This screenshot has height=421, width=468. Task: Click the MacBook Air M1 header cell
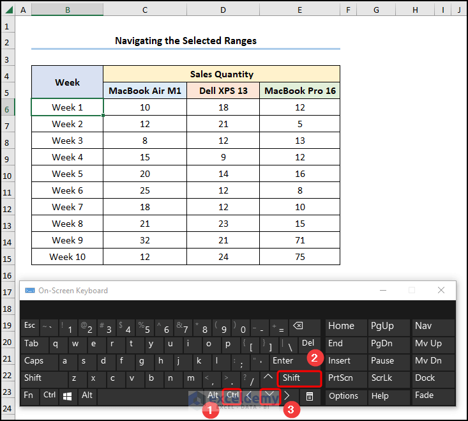(x=145, y=91)
